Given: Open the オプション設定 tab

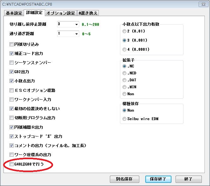Looking at the screenshot, I should pyautogui.click(x=61, y=13).
